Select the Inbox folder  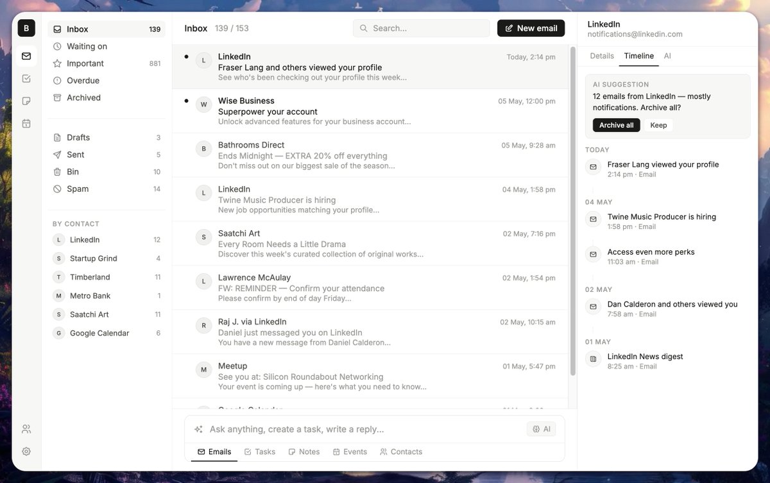(x=107, y=29)
